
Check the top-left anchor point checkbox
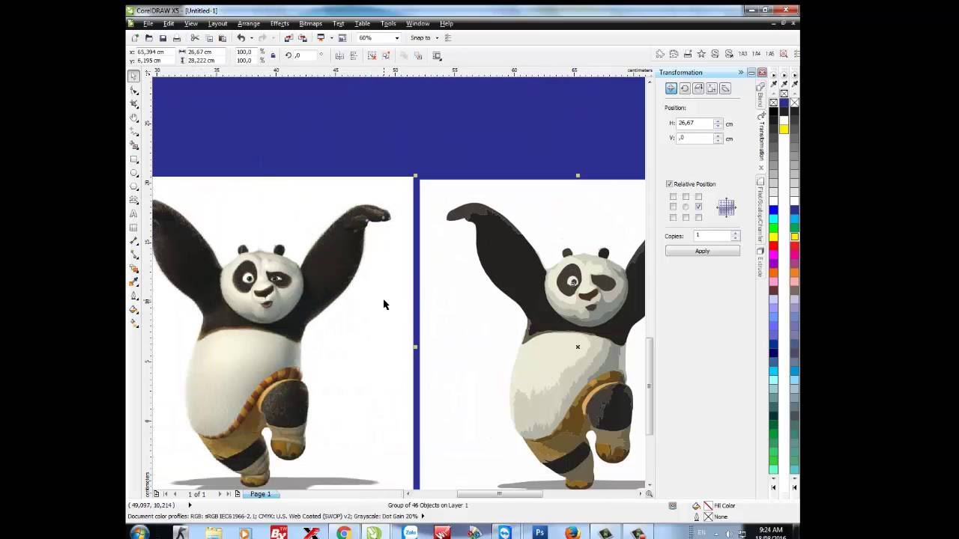673,197
